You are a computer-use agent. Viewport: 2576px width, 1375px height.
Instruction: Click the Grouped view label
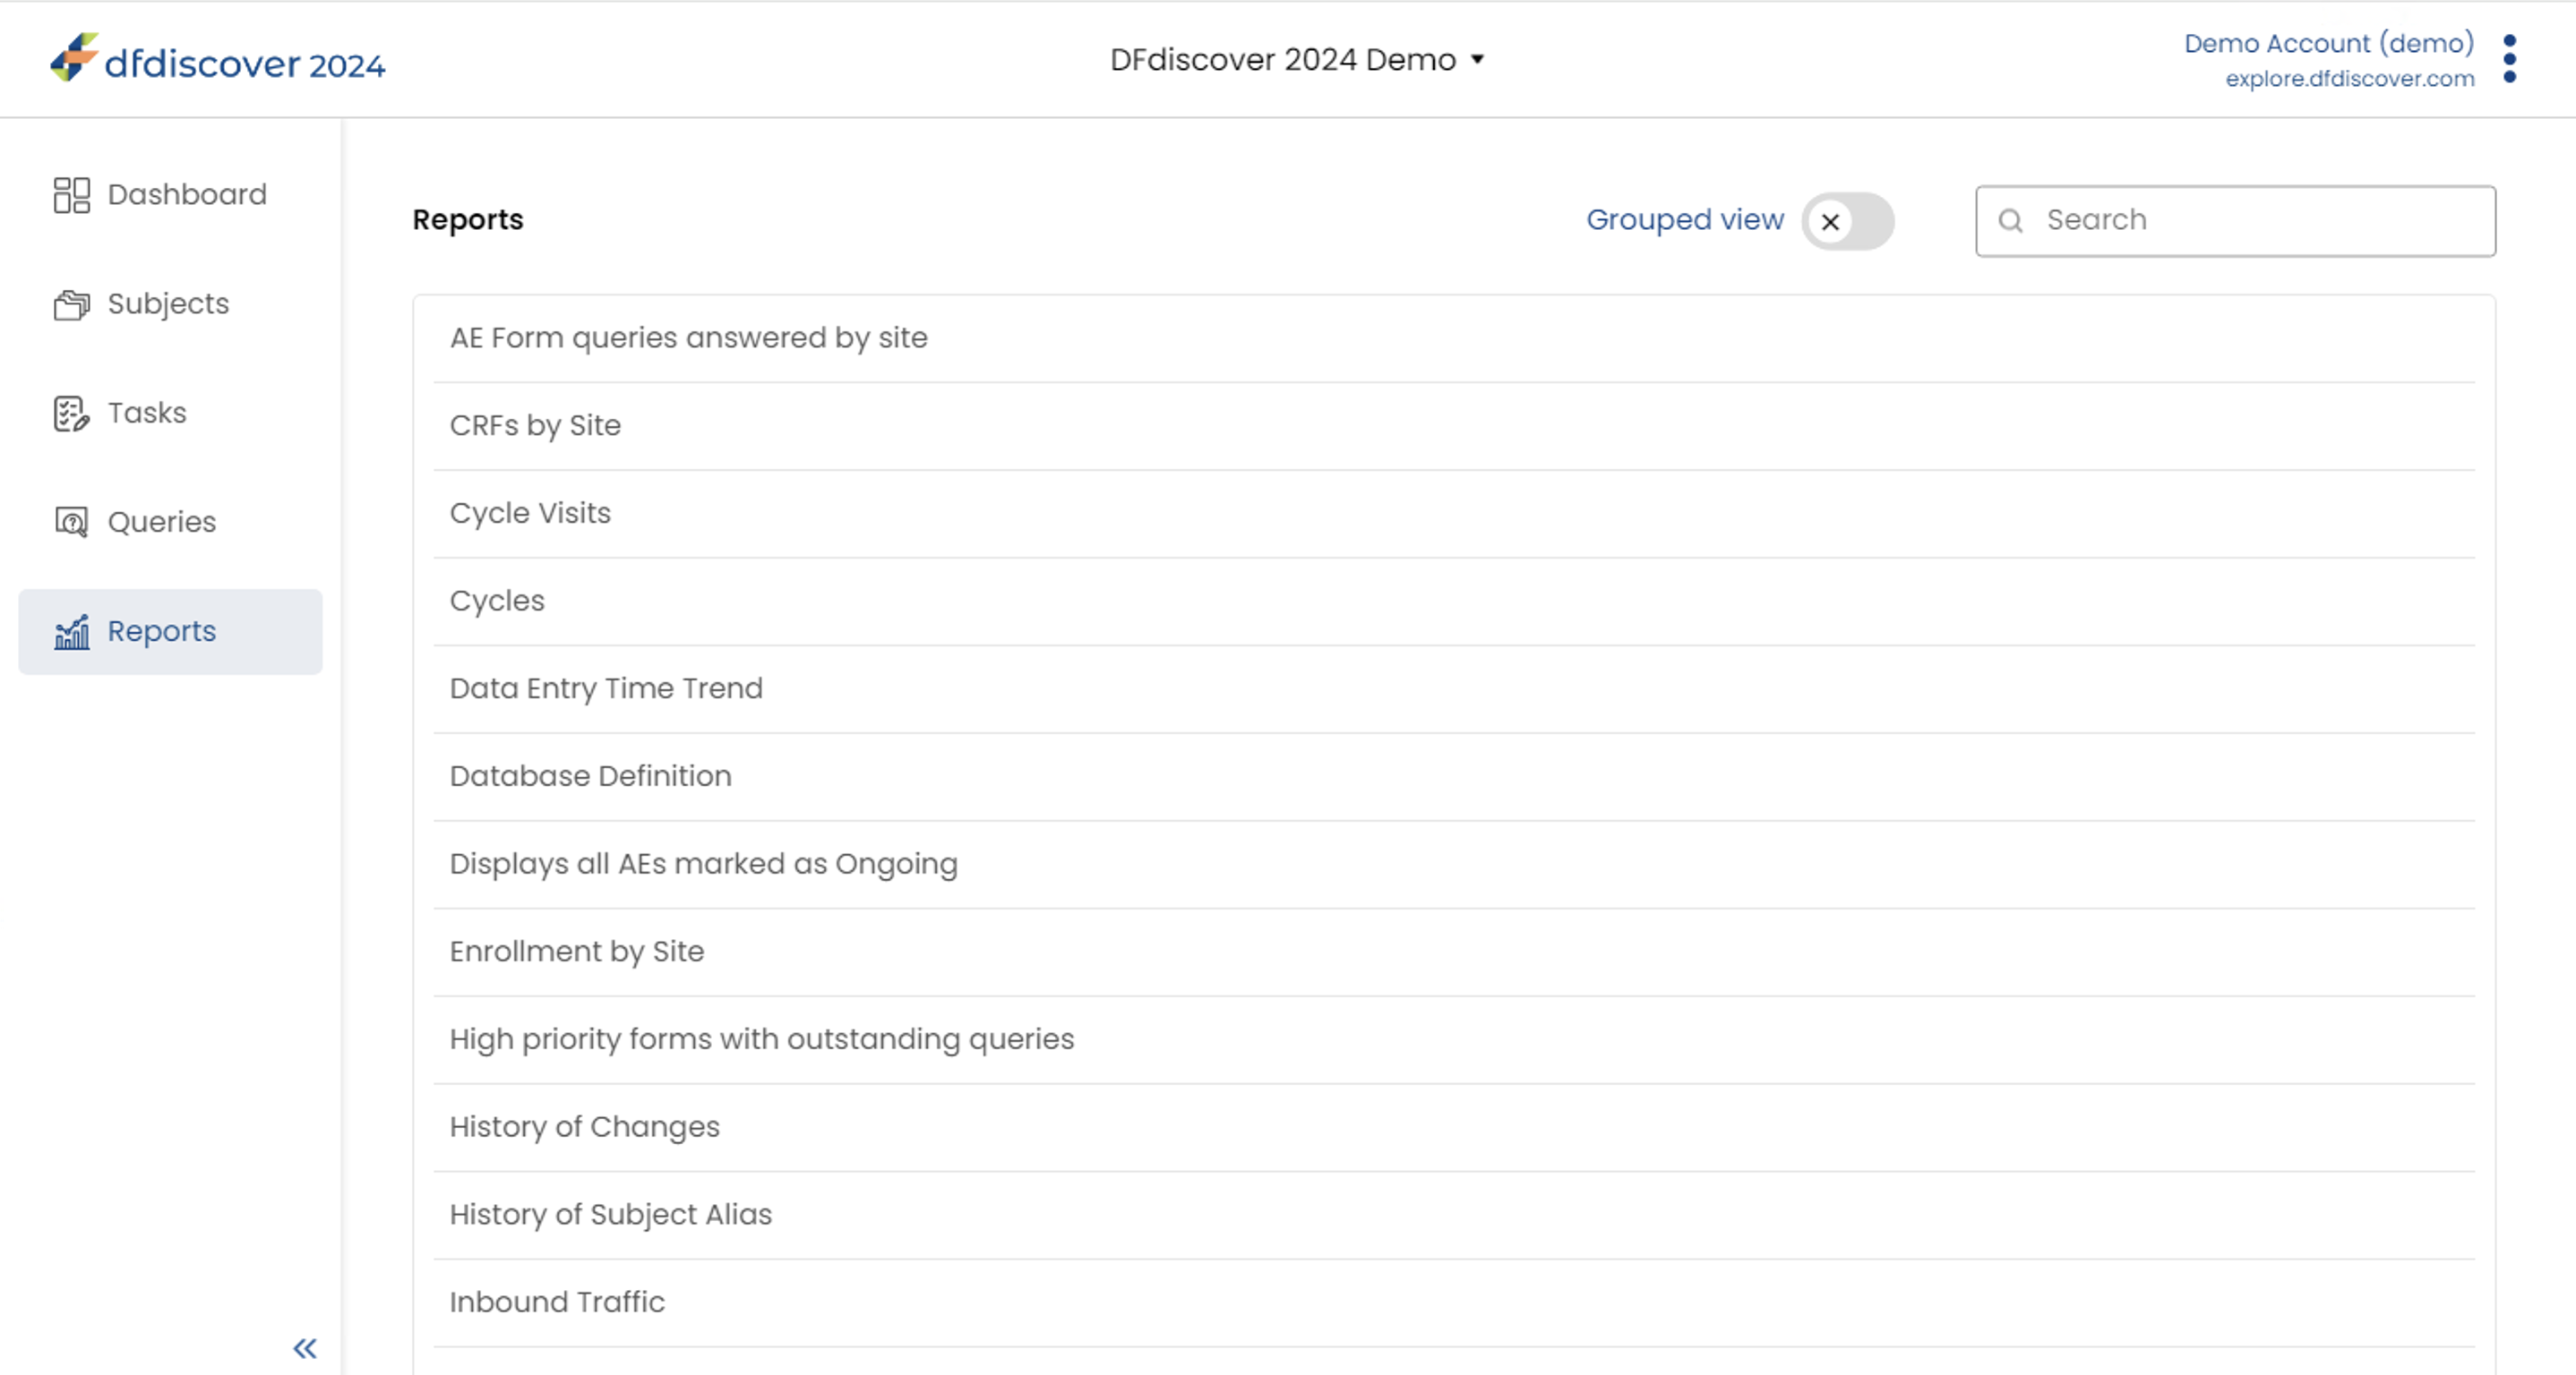[x=1684, y=220]
